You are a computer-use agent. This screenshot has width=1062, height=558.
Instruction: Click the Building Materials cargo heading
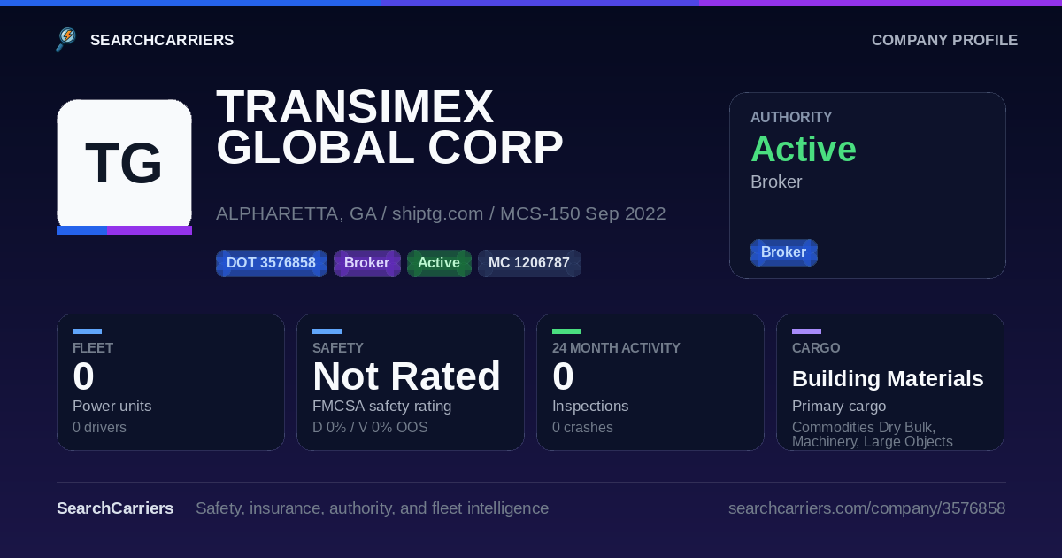[x=888, y=379]
